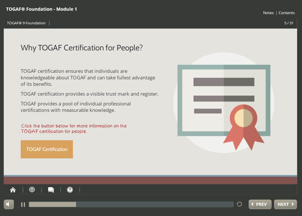Advance to next slide with NEXT
This screenshot has width=302, height=216.
(x=285, y=204)
